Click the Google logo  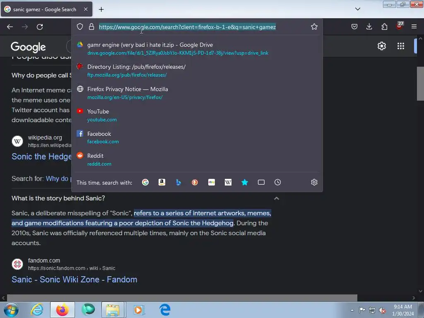coord(28,47)
